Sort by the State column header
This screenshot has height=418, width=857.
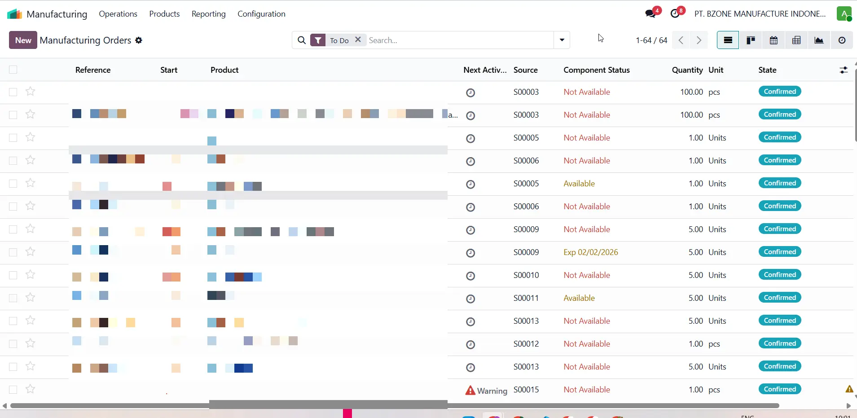(x=767, y=70)
